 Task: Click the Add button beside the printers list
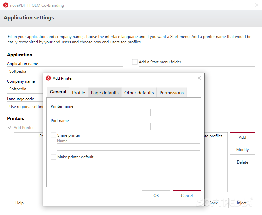point(242,137)
